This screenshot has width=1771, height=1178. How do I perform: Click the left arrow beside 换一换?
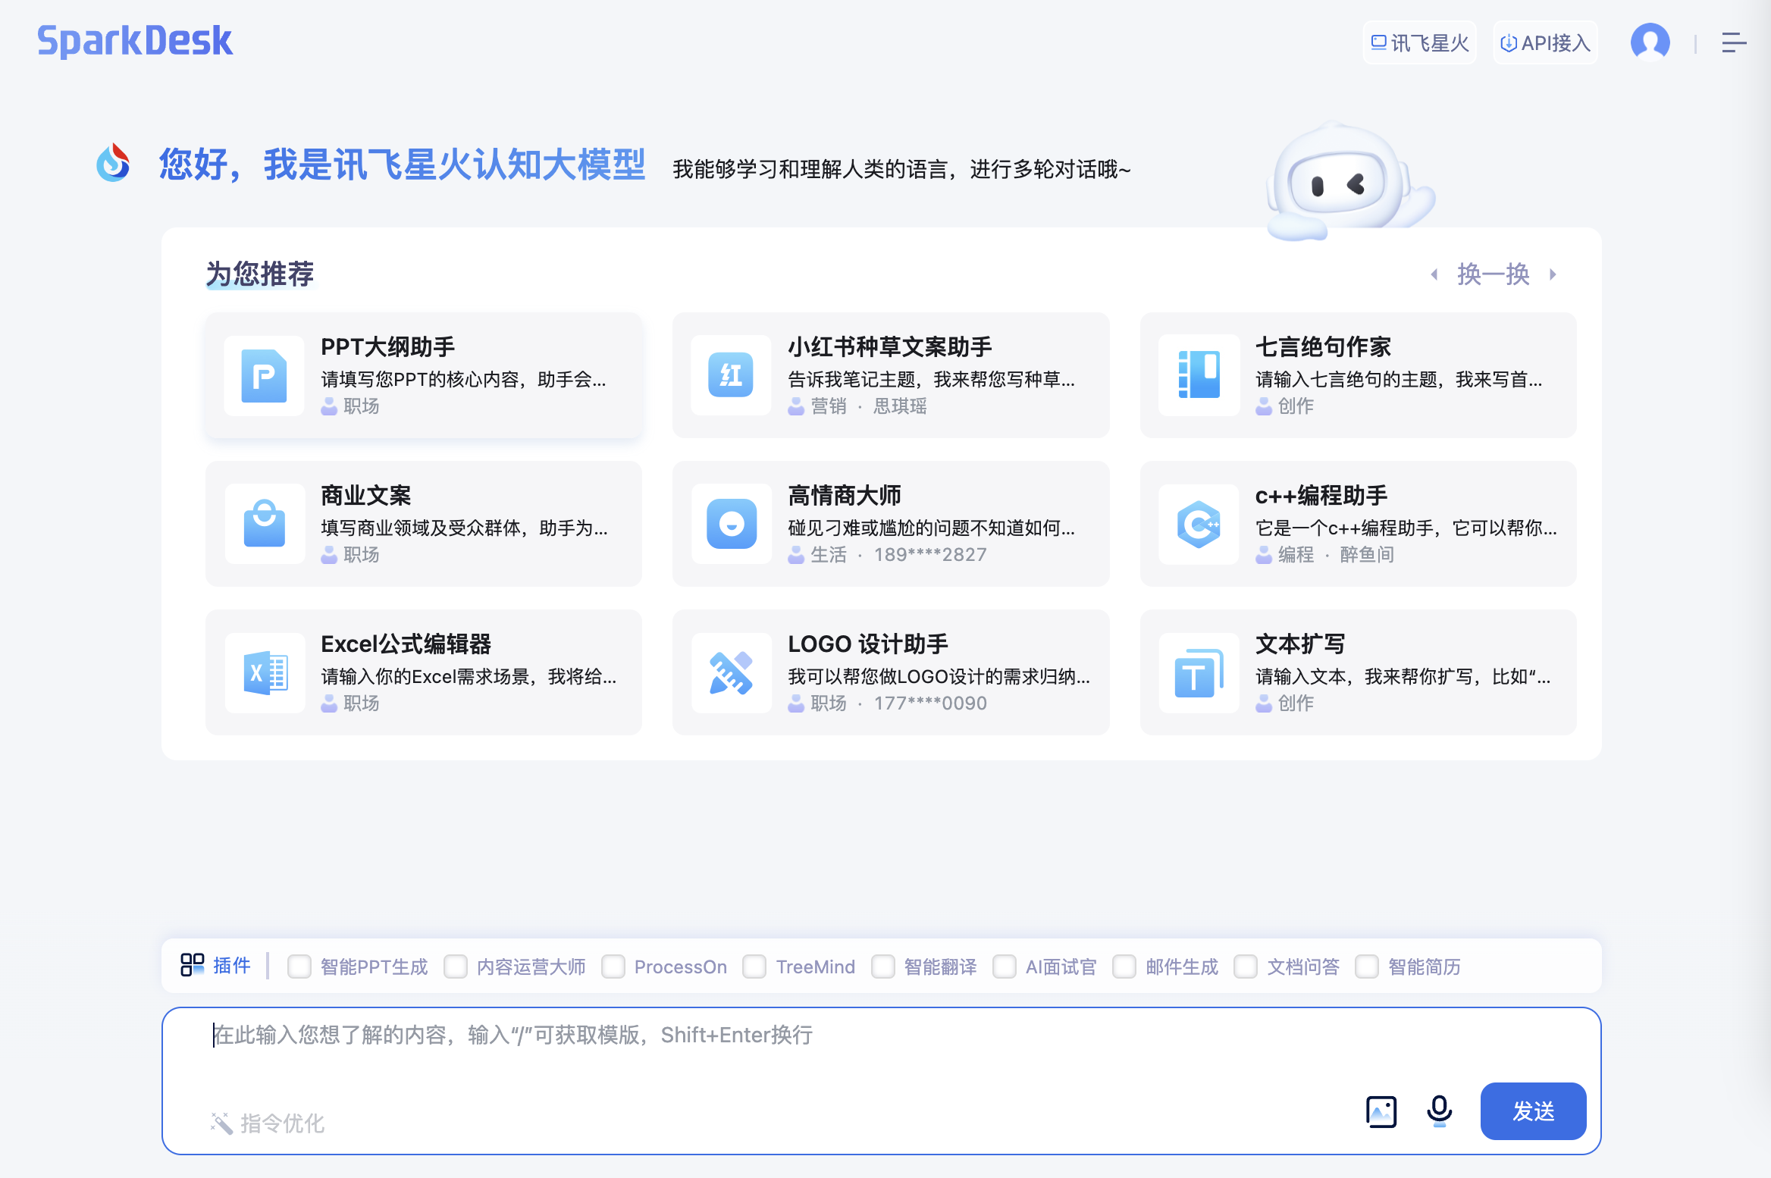pos(1434,274)
